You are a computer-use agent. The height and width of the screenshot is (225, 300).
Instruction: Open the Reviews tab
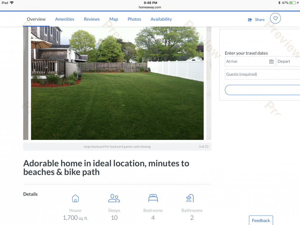coord(92,19)
